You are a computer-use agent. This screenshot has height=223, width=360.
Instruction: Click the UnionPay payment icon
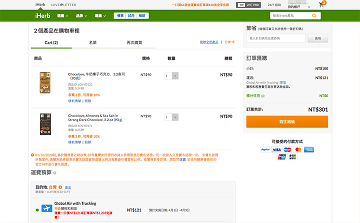[x=281, y=157]
